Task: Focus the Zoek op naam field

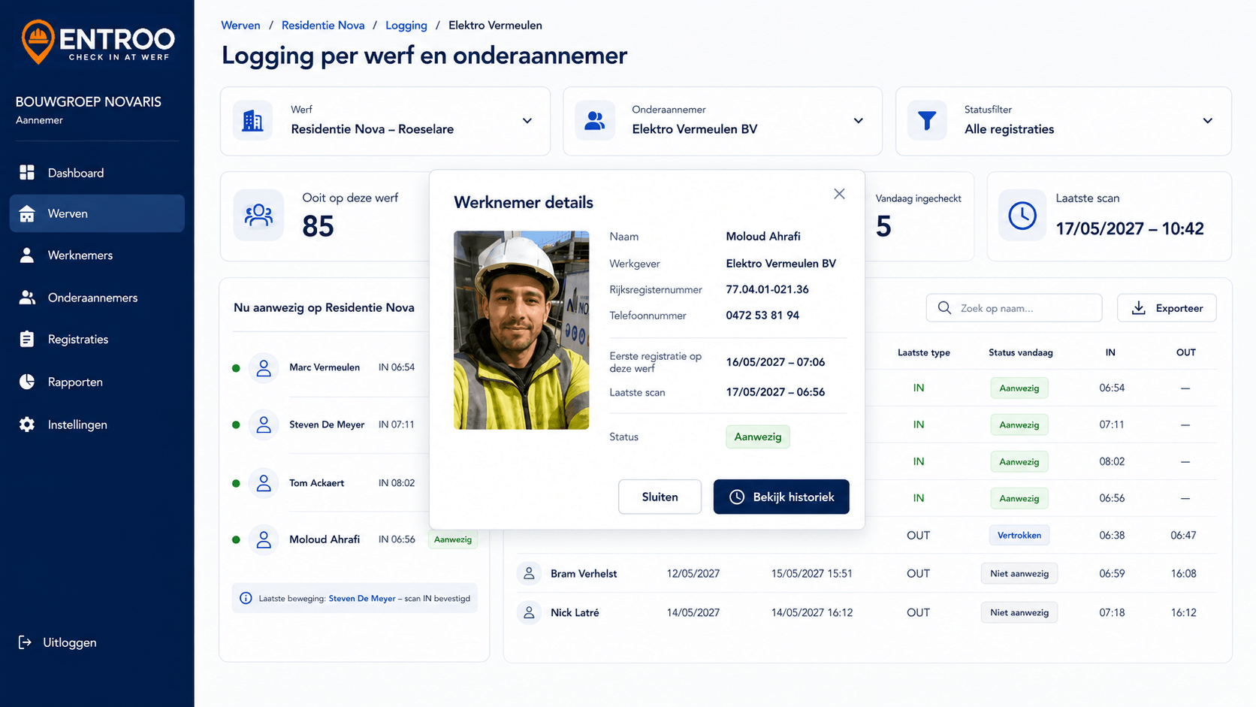Action: click(x=1014, y=308)
